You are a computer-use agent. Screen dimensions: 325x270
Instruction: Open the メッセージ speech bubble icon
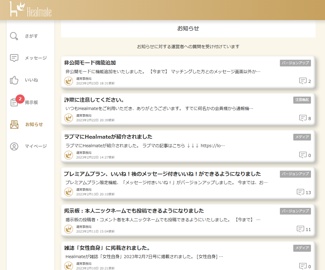coord(14,58)
